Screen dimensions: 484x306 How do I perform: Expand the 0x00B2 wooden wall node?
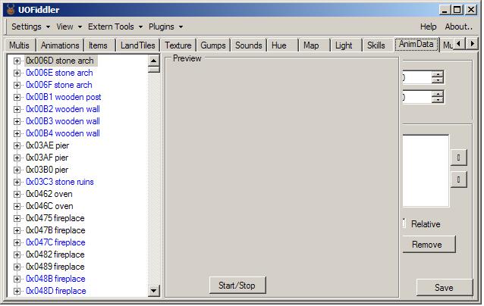pos(17,109)
